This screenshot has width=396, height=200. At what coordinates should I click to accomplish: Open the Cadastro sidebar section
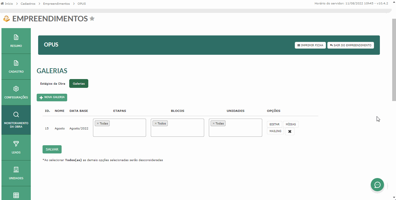tap(16, 67)
